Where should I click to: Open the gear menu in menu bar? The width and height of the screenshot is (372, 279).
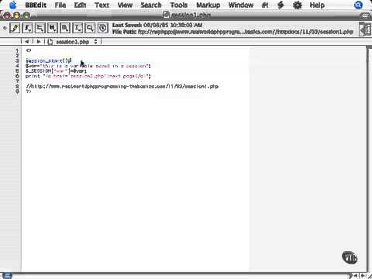[298, 5]
